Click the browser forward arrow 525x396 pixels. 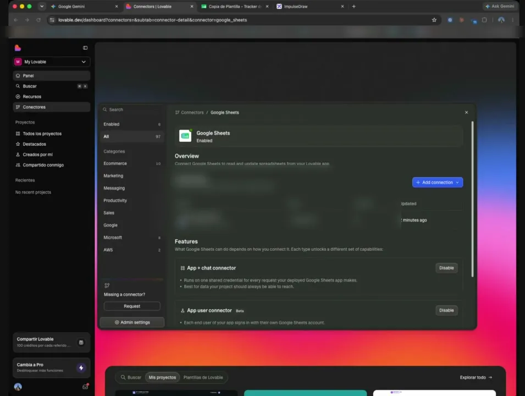(27, 20)
